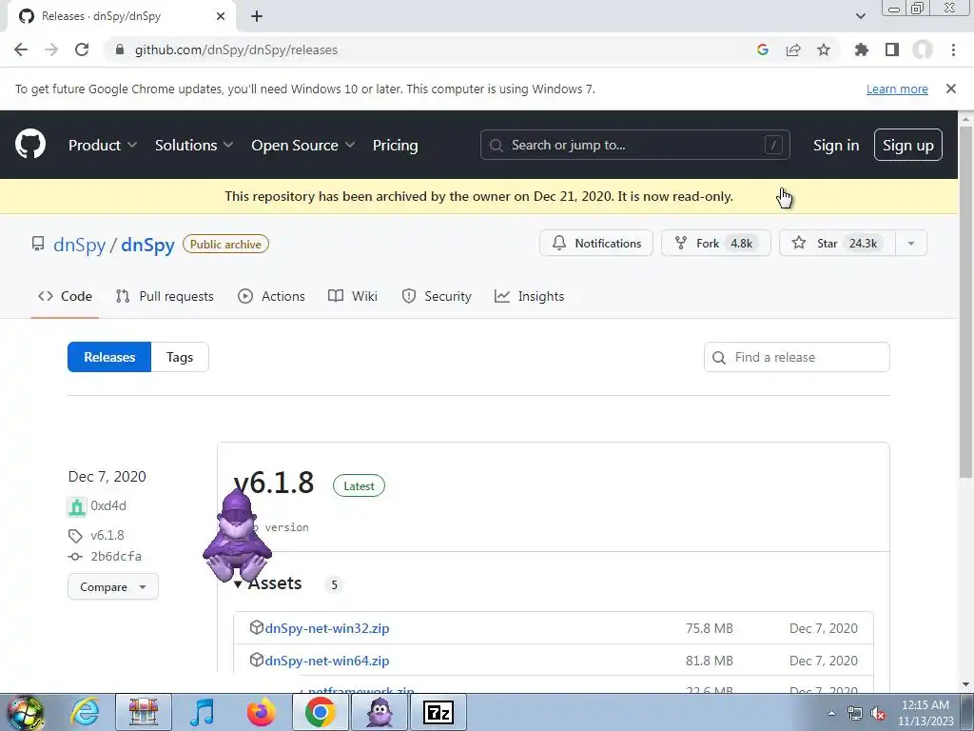Open the music note taskbar app
Image resolution: width=974 pixels, height=731 pixels.
[203, 712]
